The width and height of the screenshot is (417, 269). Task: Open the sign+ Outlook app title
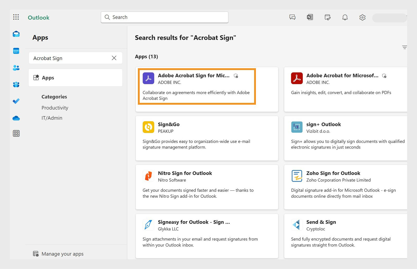323,124
